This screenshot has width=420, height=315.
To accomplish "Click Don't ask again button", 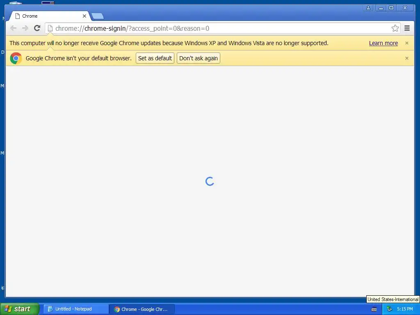I will (x=198, y=58).
